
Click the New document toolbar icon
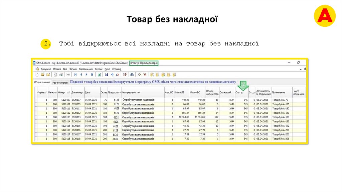tap(37, 75)
